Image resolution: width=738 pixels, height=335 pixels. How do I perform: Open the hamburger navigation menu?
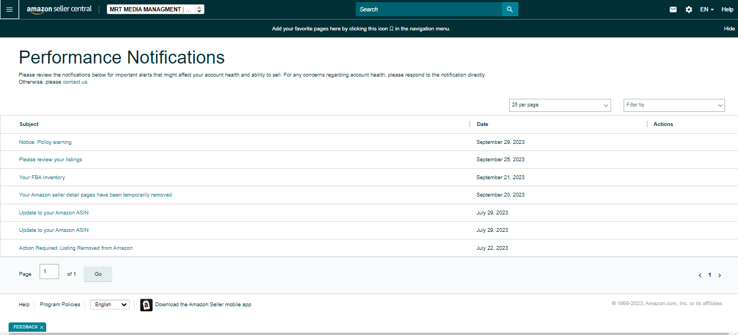coord(9,9)
